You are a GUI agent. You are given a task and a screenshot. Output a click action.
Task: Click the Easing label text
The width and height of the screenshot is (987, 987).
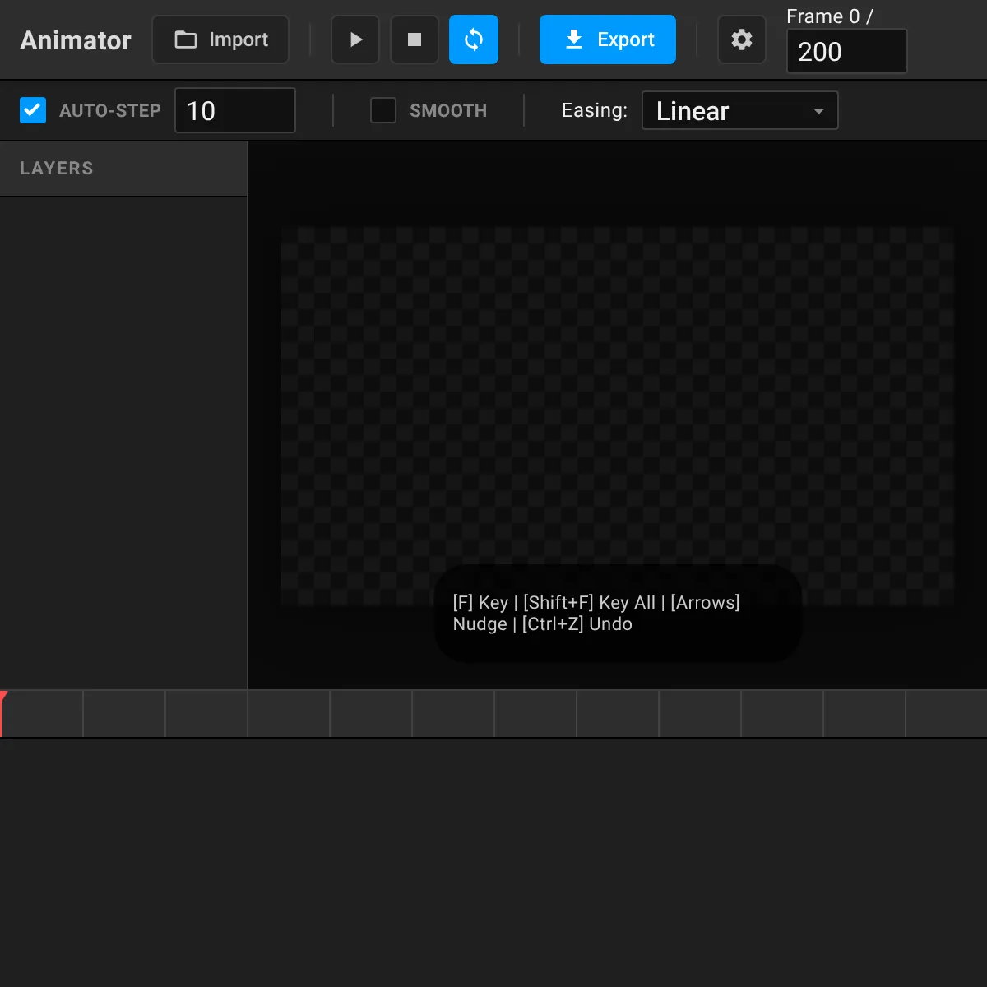click(595, 110)
